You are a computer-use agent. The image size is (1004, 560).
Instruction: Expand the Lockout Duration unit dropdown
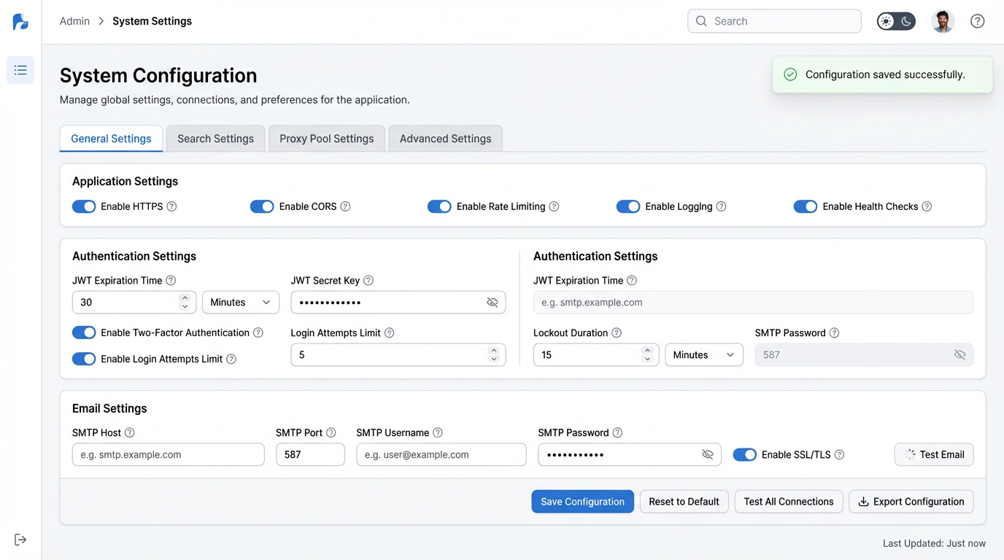click(x=703, y=355)
